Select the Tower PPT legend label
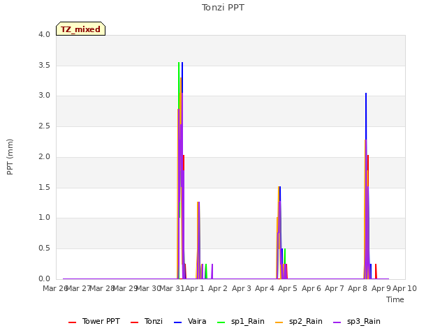This screenshot has height=335, width=447. (x=101, y=321)
